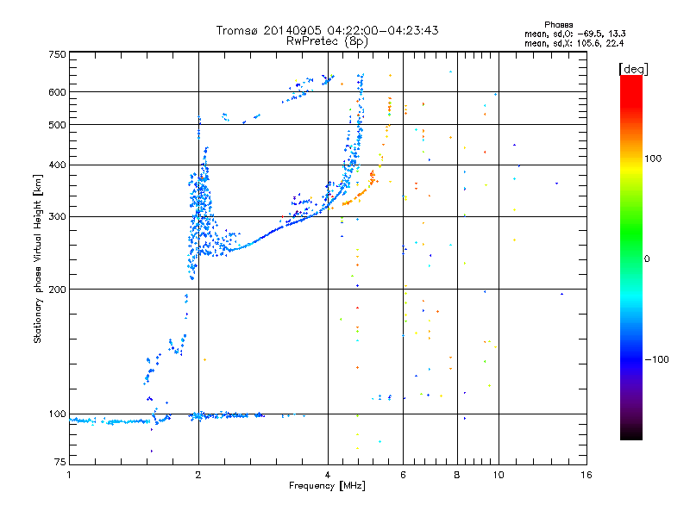Image resolution: width=690 pixels, height=517 pixels.
Task: Click the x-axis tick label '2'
Action: pos(198,475)
